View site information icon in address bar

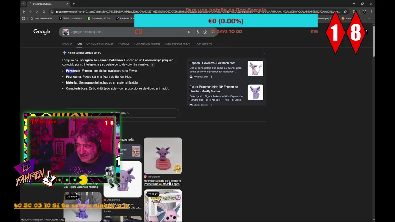[x=52, y=12]
